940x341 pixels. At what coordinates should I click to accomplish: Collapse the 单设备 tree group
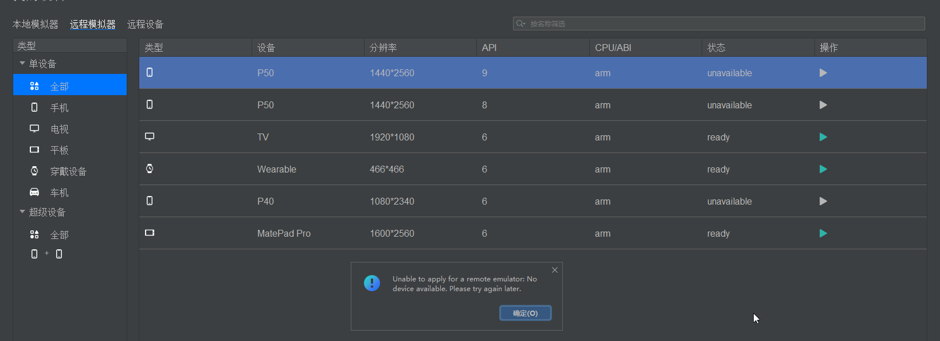click(22, 63)
